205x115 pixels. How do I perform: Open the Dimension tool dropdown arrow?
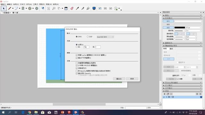point(62,9)
